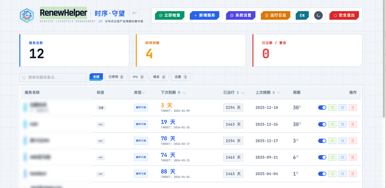
Task: Filter by 已停用 tab
Action: [x=116, y=77]
